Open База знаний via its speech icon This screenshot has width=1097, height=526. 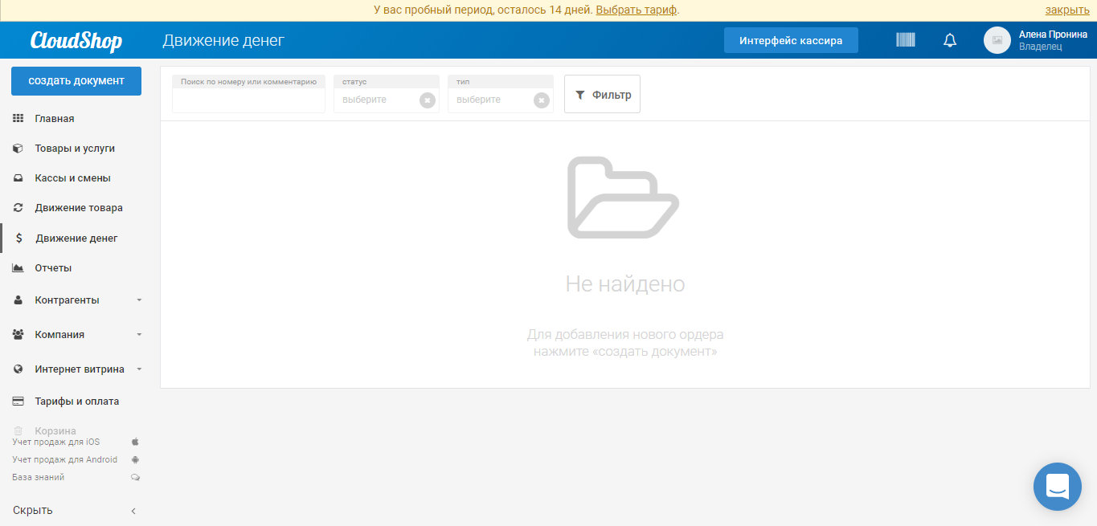pyautogui.click(x=135, y=476)
